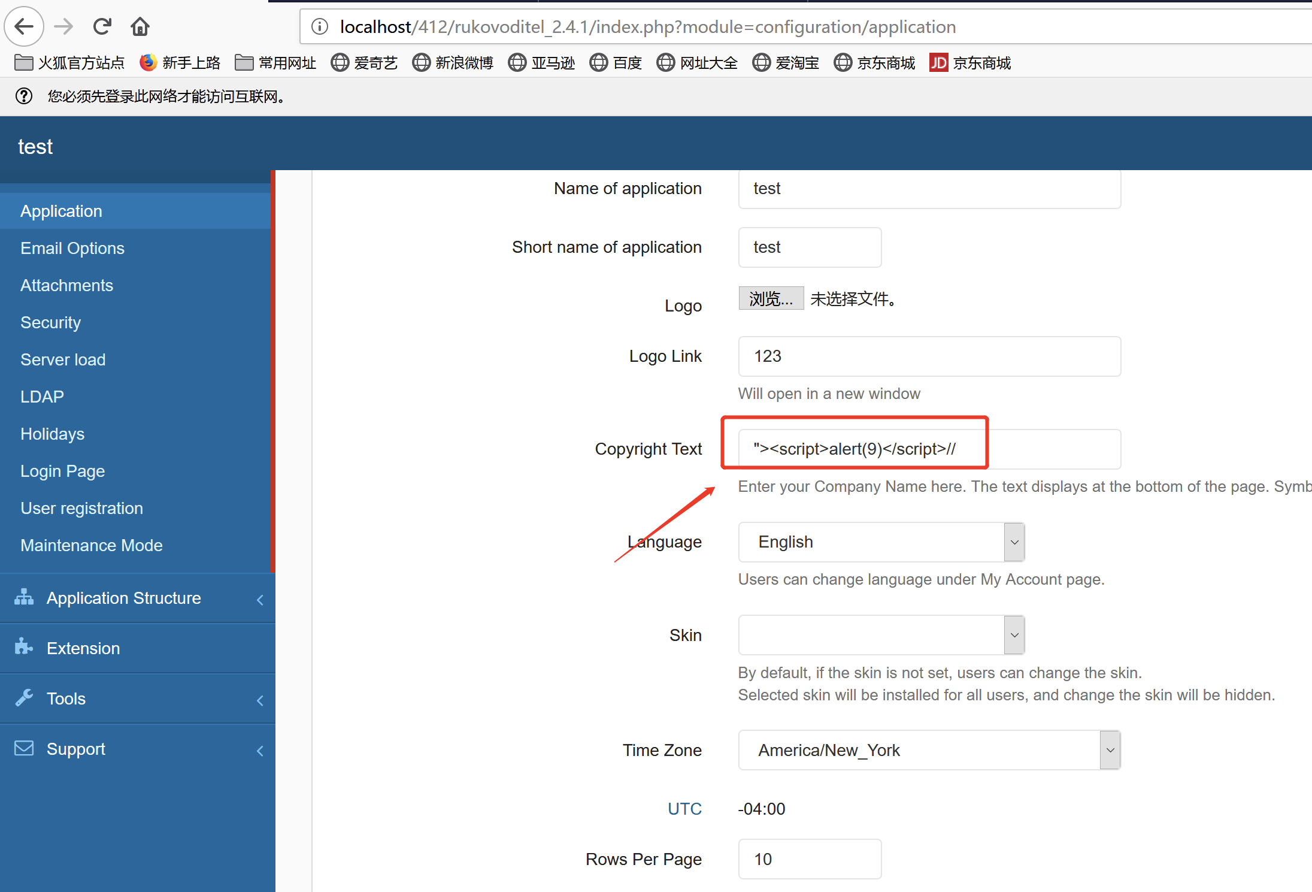Click the Application Structure sitemap icon
The width and height of the screenshot is (1312, 892).
point(24,597)
